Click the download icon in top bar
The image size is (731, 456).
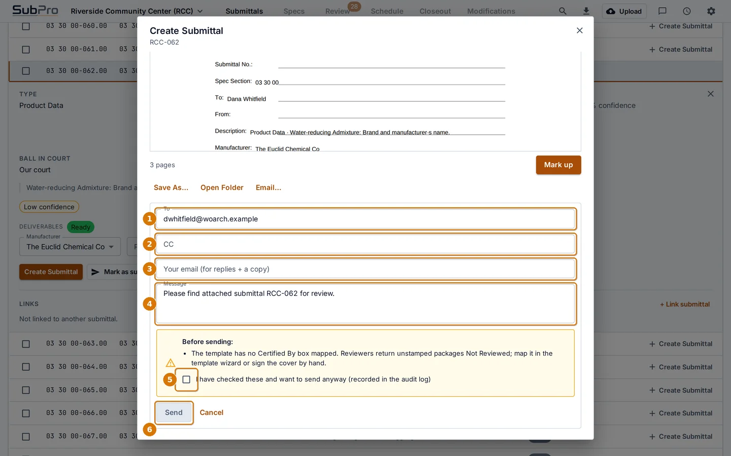pos(586,11)
